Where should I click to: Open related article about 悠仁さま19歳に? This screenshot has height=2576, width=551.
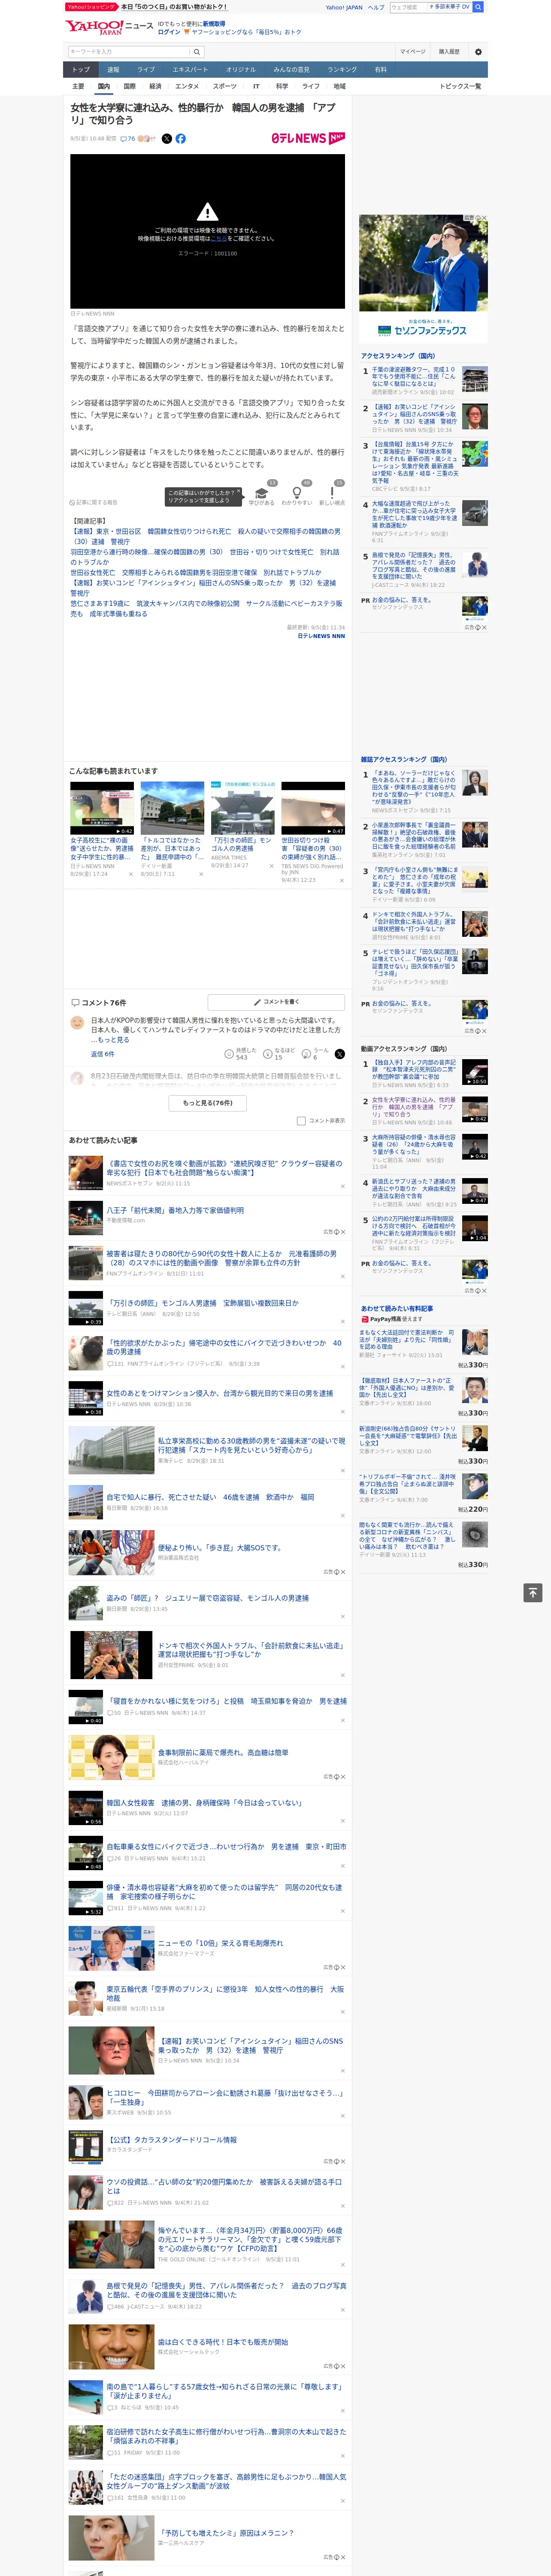pos(206,609)
